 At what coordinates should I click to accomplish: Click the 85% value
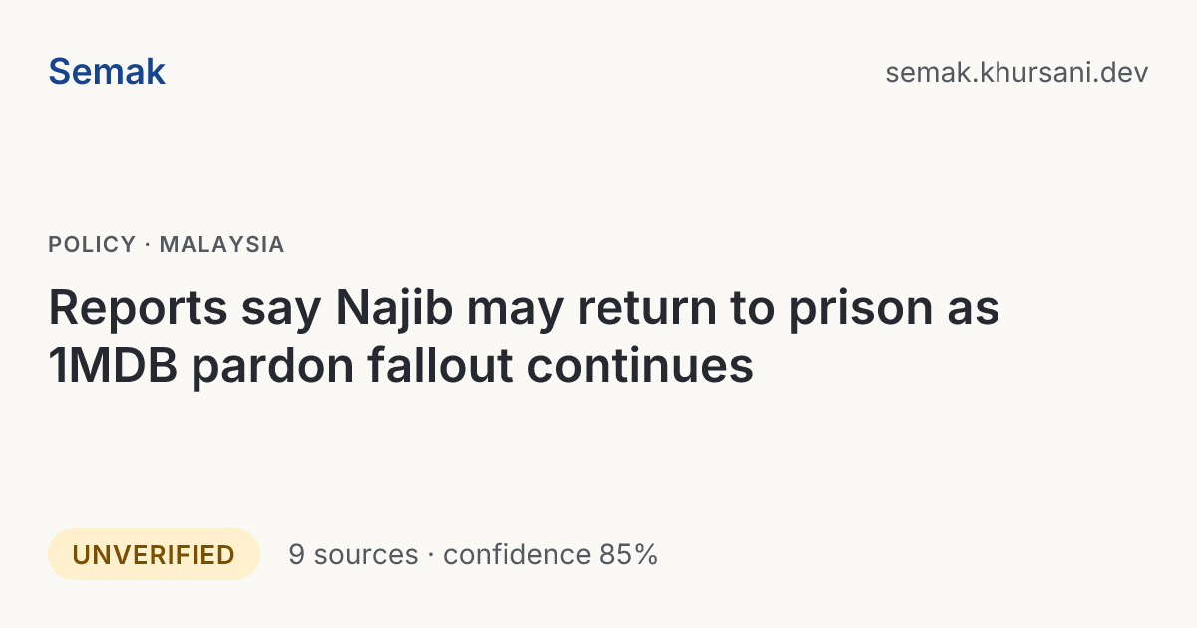click(628, 554)
